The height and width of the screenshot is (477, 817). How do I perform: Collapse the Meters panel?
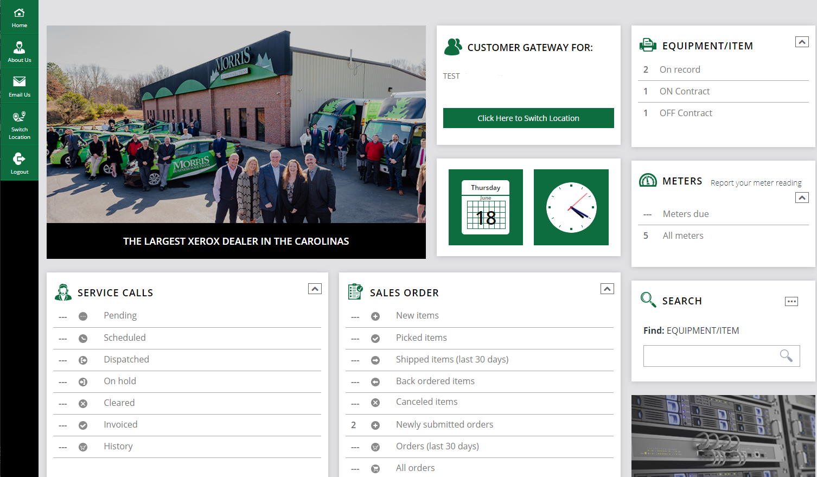[802, 198]
